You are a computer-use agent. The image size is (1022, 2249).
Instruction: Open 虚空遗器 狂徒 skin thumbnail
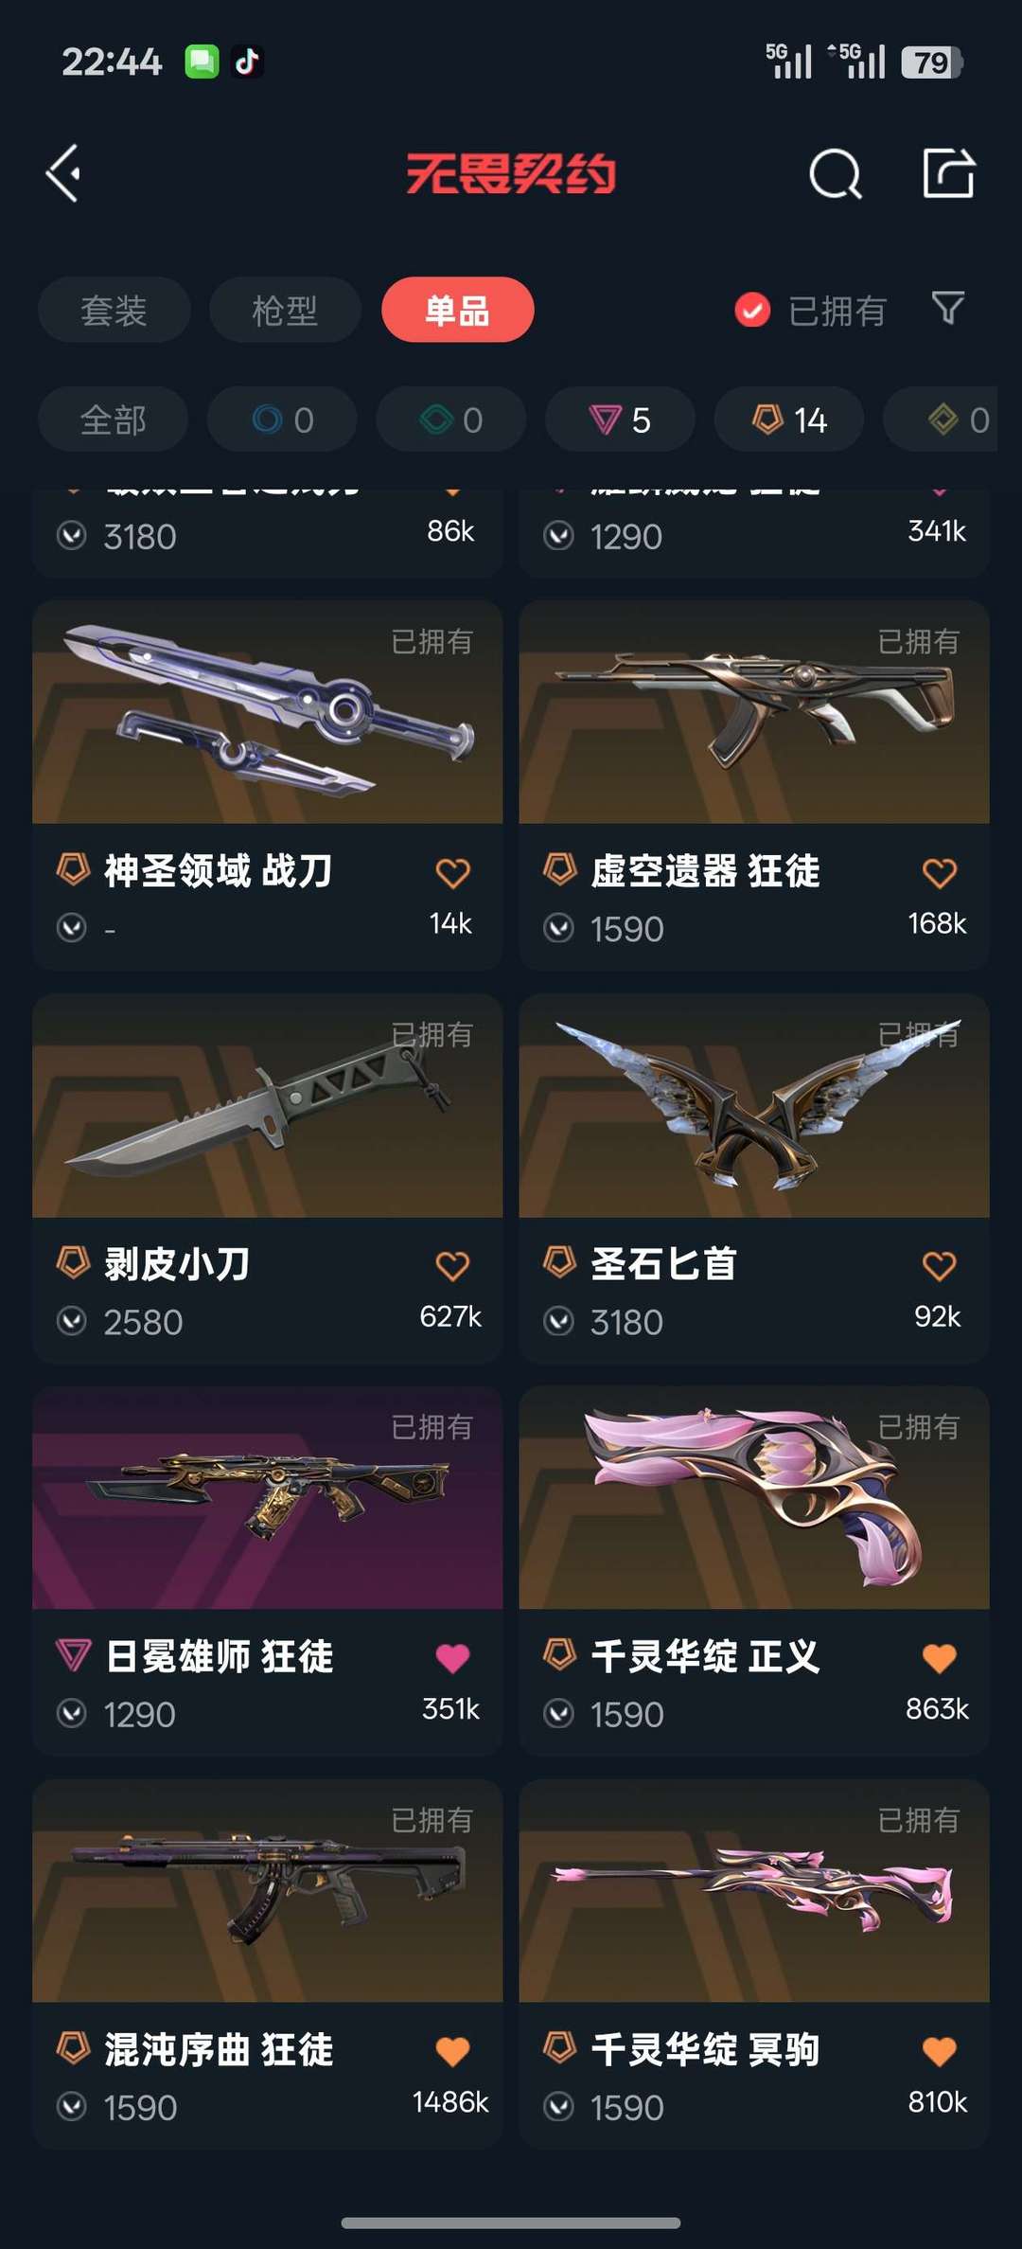754,712
